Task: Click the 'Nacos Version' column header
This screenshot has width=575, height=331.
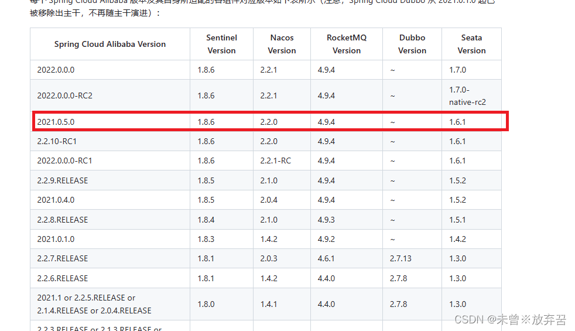Action: (x=282, y=44)
